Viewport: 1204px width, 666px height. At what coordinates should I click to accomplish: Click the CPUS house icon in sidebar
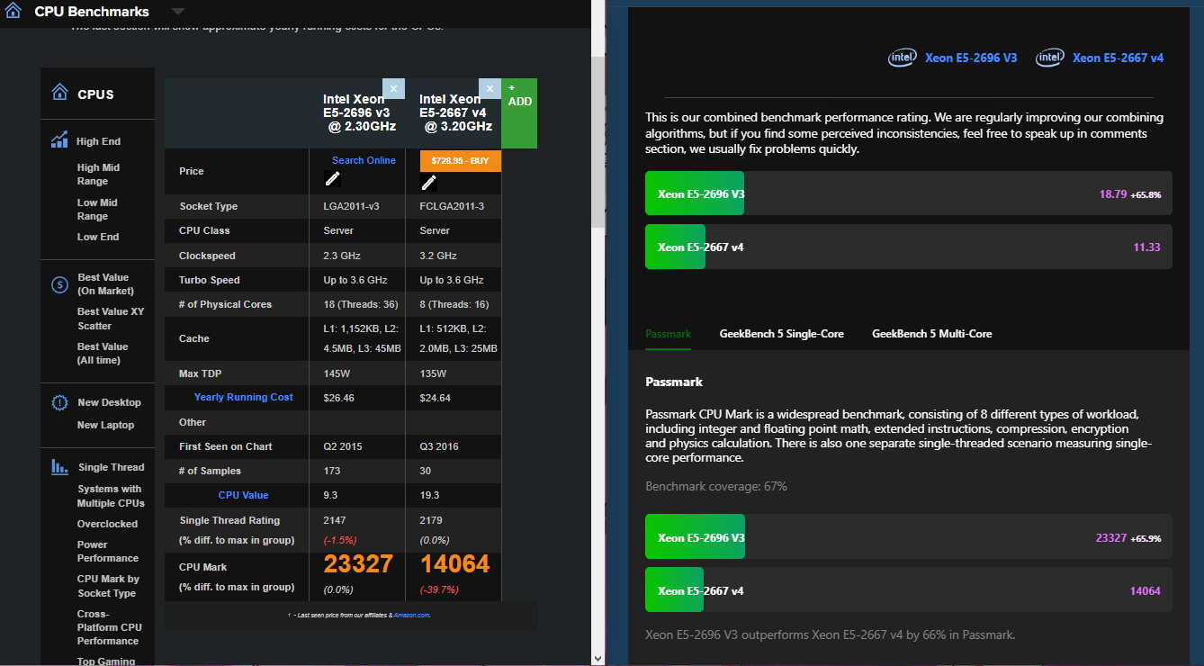pos(59,93)
